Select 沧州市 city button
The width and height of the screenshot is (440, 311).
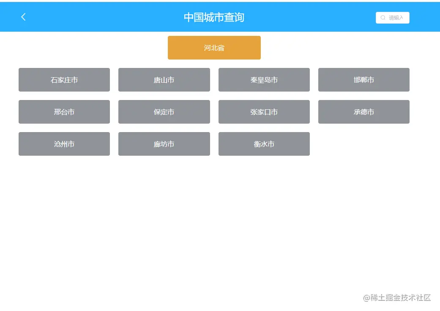click(64, 144)
